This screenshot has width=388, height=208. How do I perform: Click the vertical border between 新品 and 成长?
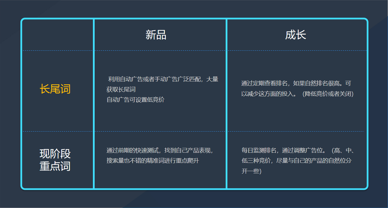click(227, 103)
